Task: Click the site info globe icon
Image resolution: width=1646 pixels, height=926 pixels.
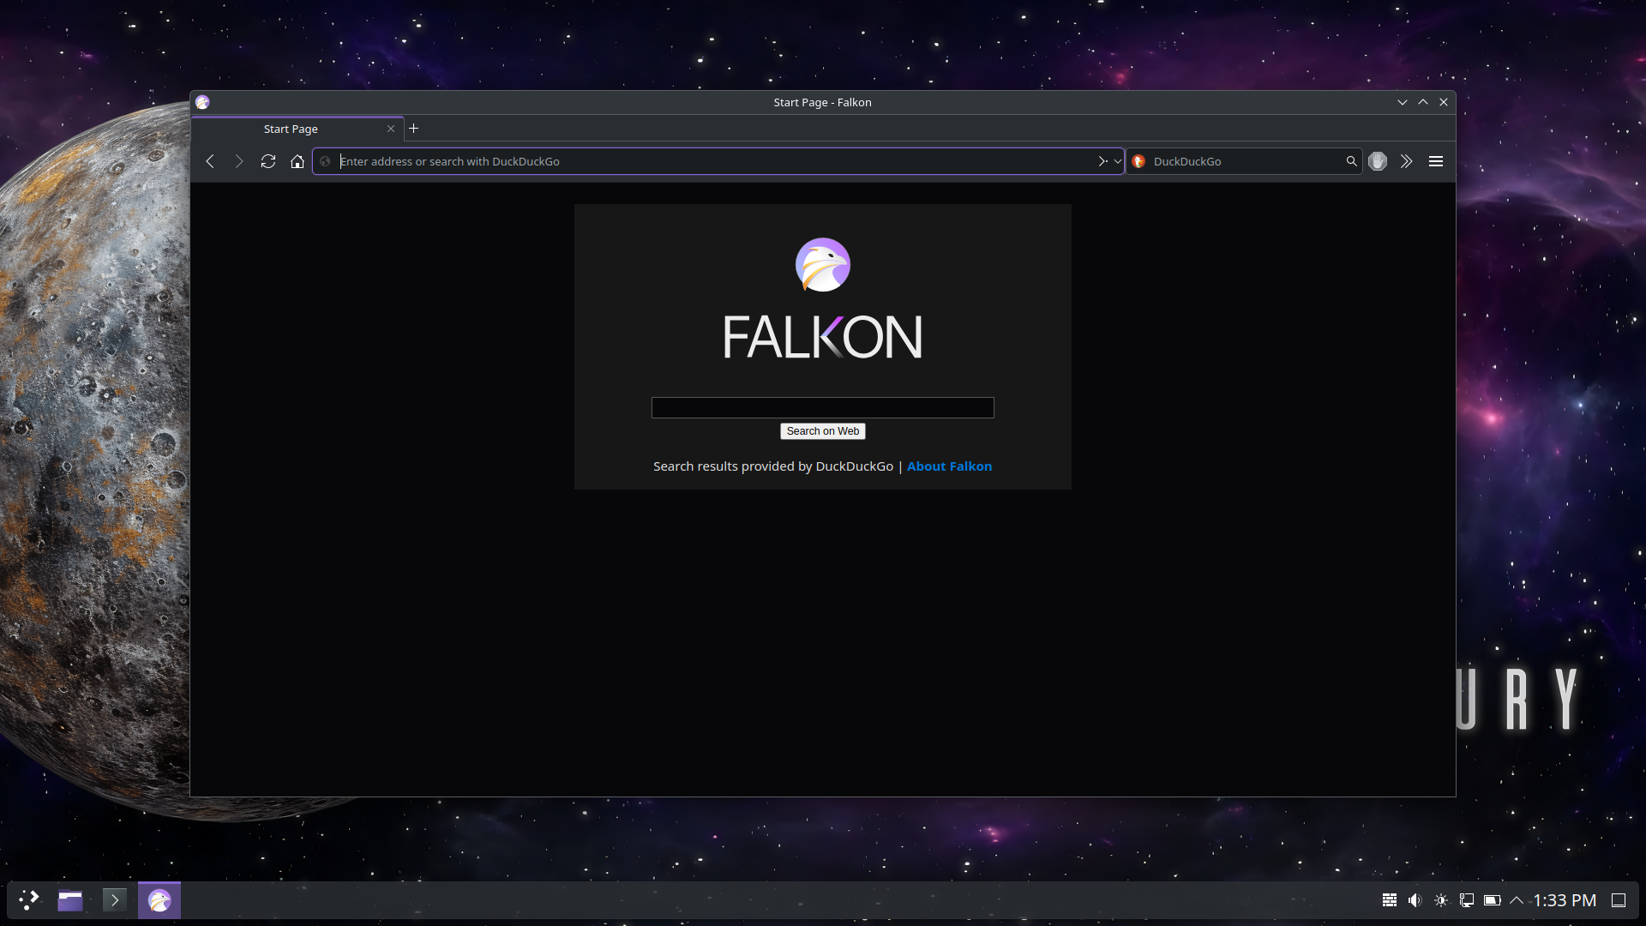Action: coord(325,161)
